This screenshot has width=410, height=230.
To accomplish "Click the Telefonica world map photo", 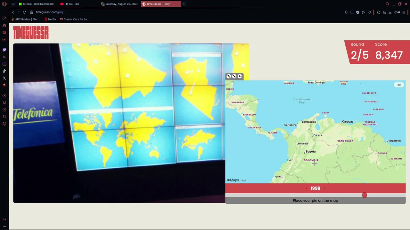I will 119,123.
